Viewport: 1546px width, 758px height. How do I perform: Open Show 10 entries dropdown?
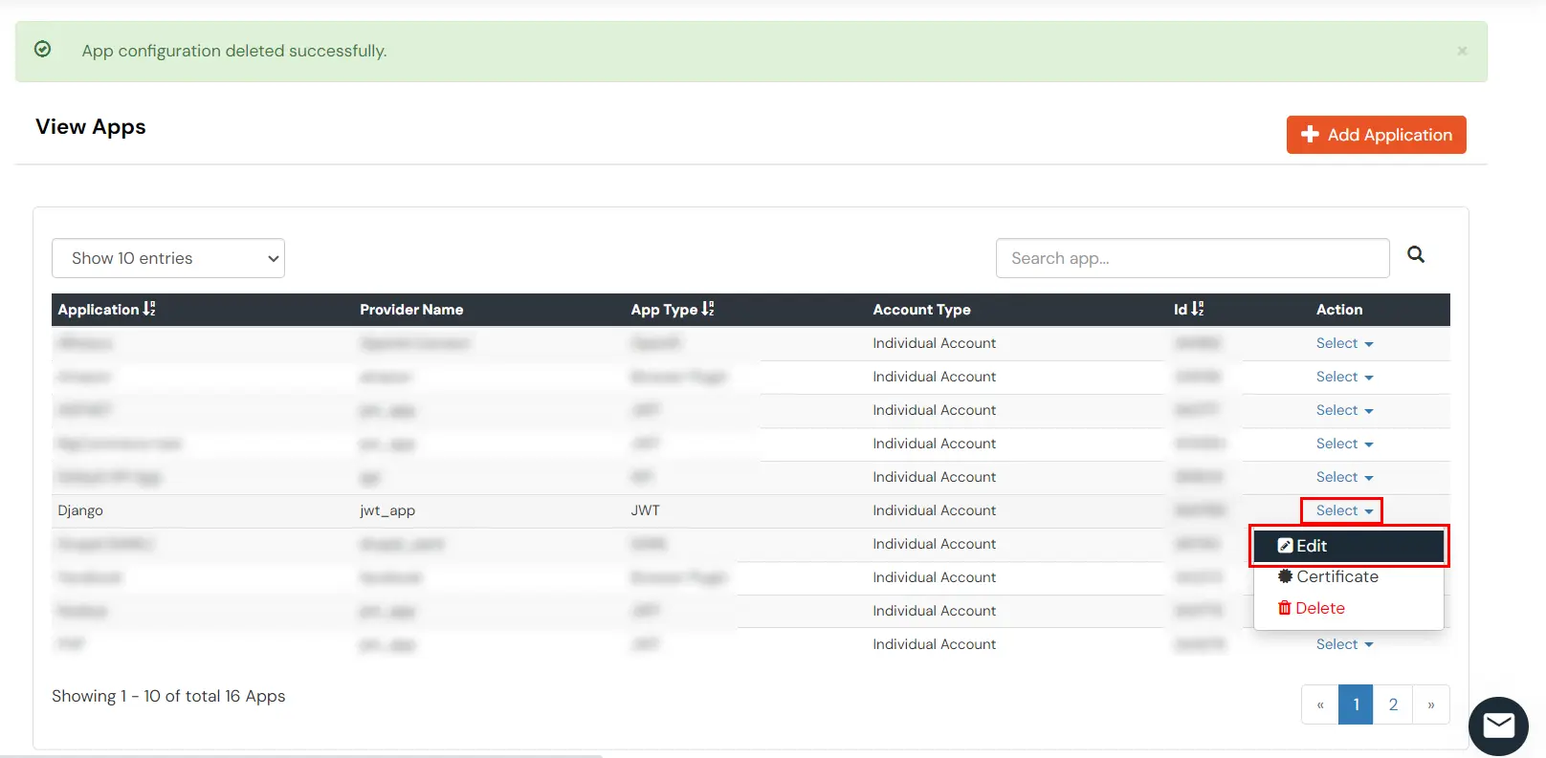point(168,258)
